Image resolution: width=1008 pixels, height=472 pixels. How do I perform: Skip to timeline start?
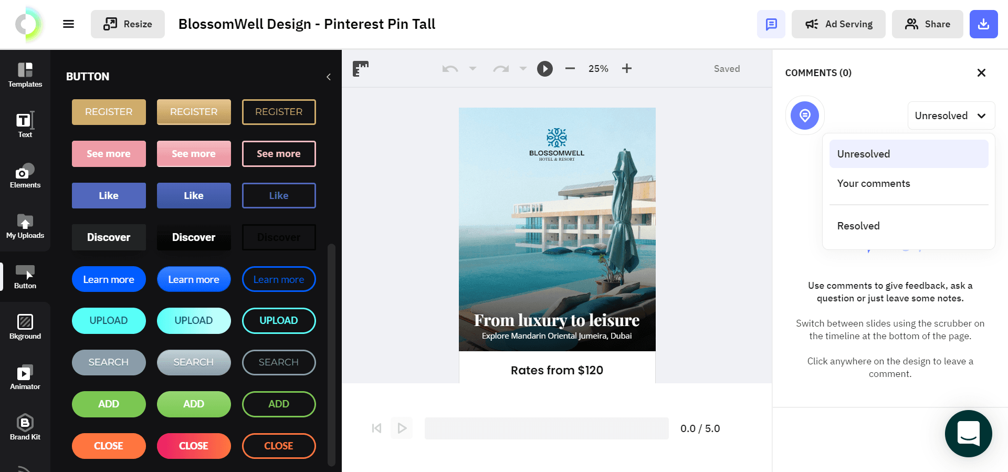click(376, 428)
